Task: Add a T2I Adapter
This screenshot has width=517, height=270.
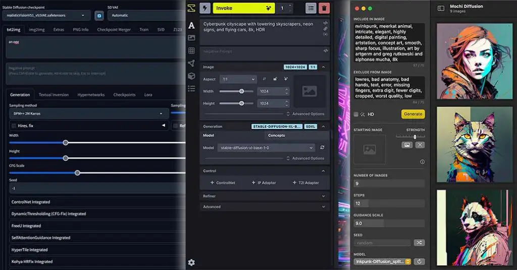Action: pos(305,182)
